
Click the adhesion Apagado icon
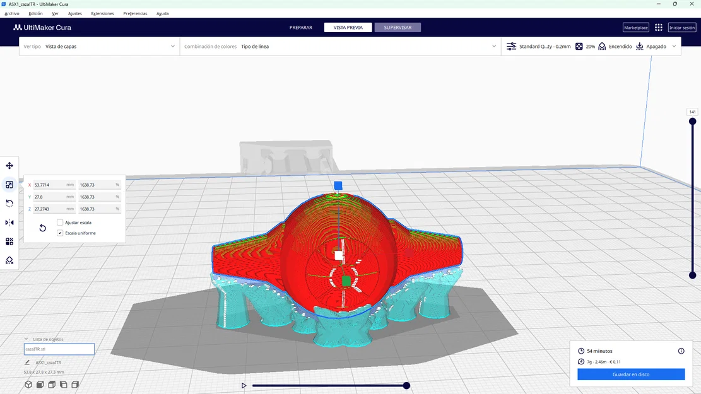point(640,47)
